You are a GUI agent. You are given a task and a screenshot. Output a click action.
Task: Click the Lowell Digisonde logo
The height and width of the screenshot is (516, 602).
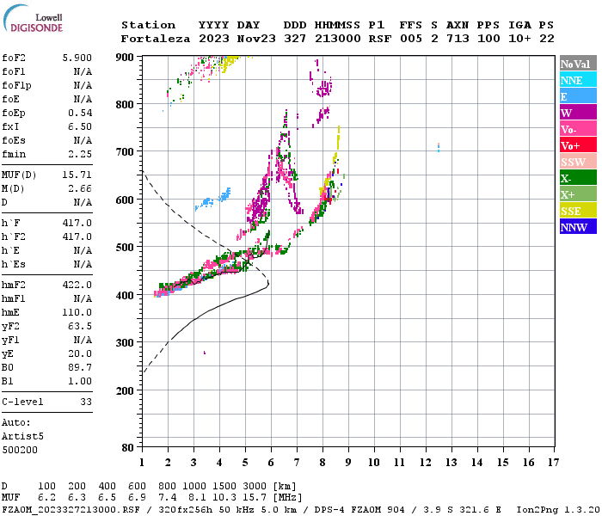click(33, 18)
